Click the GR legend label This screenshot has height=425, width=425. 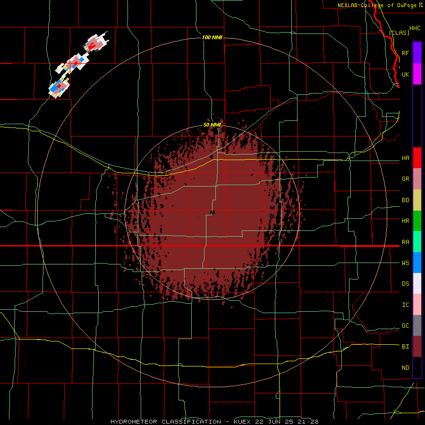click(x=405, y=179)
